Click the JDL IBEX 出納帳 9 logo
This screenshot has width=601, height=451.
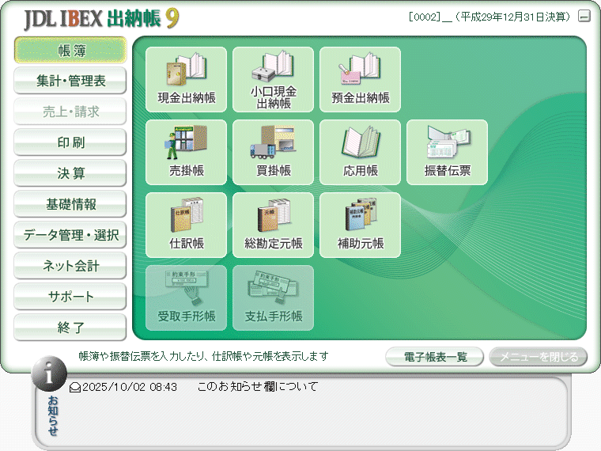click(101, 18)
